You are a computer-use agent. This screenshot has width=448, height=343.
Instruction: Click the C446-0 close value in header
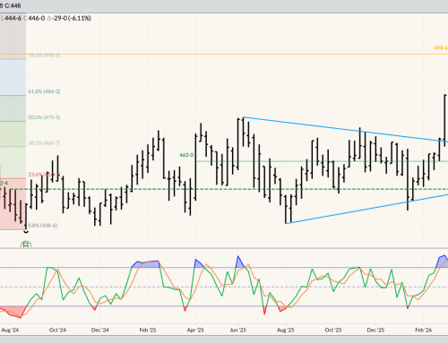tap(34, 18)
